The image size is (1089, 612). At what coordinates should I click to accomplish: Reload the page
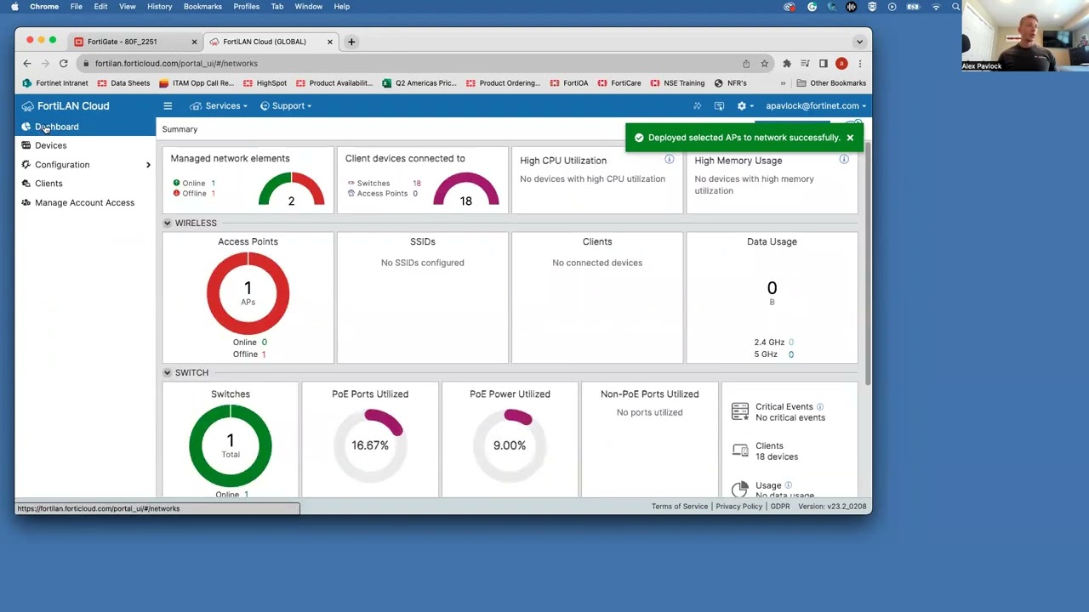(63, 64)
